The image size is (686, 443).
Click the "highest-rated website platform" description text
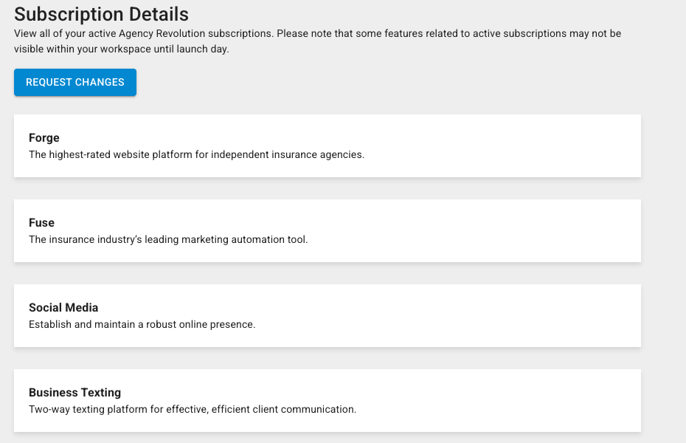(x=196, y=155)
